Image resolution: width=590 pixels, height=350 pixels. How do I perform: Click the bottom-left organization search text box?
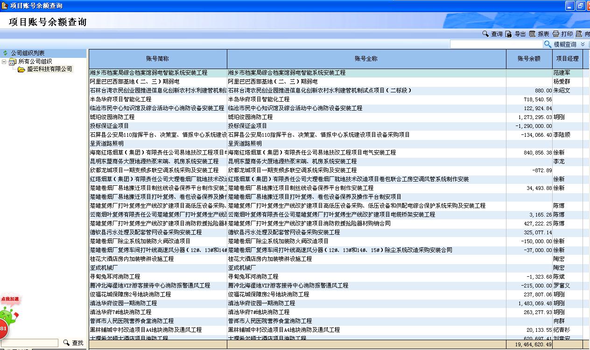[30, 343]
